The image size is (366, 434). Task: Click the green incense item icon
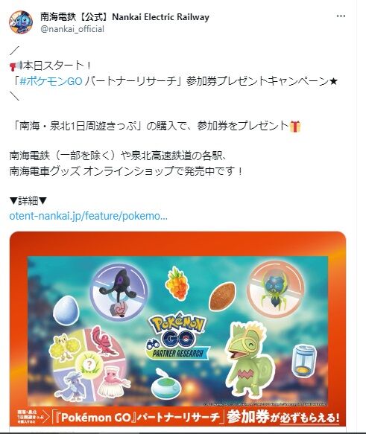point(166,383)
